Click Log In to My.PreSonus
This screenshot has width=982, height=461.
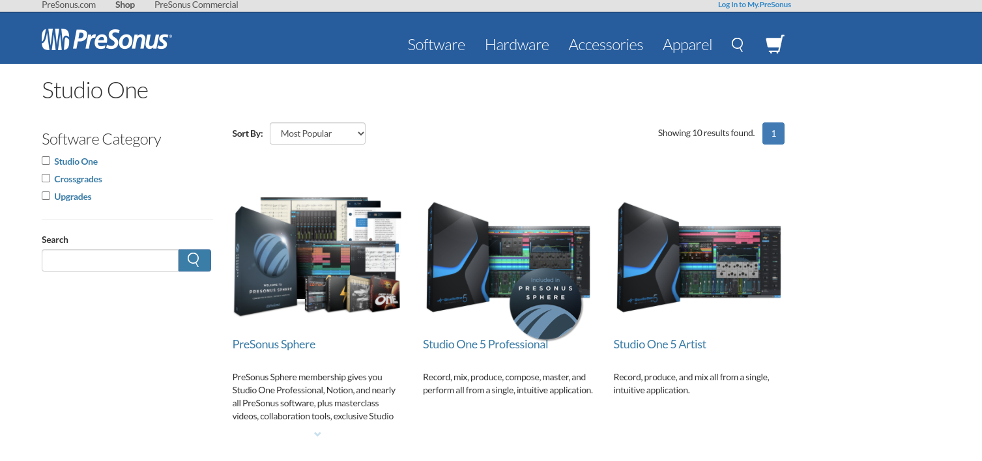click(755, 5)
